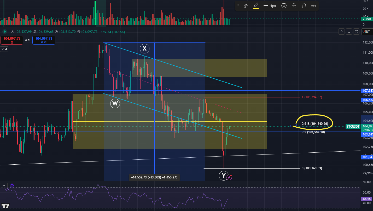Expand the collapsed indicators legend showing 4
Image resolution: width=373 pixels, height=211 pixels.
pos(4,49)
